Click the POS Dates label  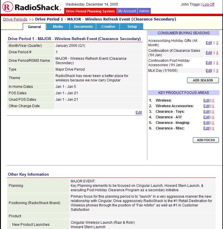pos(18,93)
